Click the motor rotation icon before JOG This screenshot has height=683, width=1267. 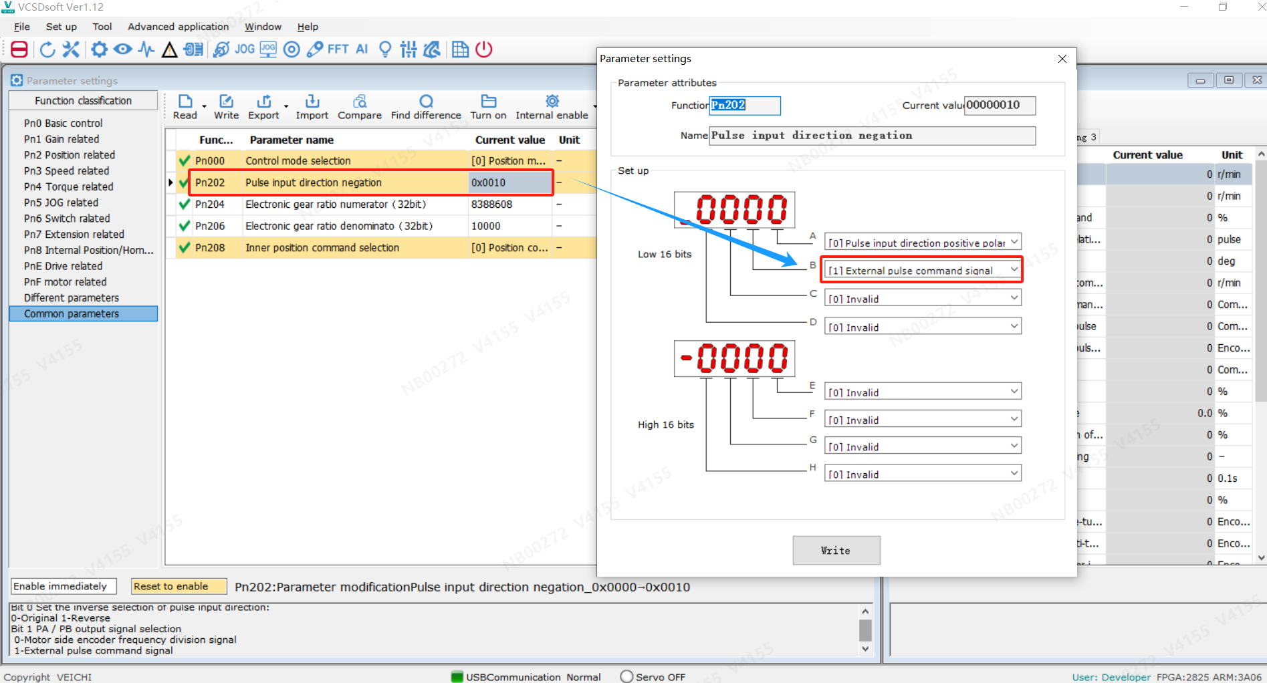(221, 49)
